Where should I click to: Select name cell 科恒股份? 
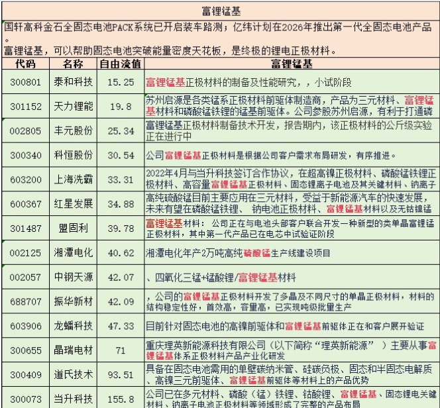click(x=73, y=155)
